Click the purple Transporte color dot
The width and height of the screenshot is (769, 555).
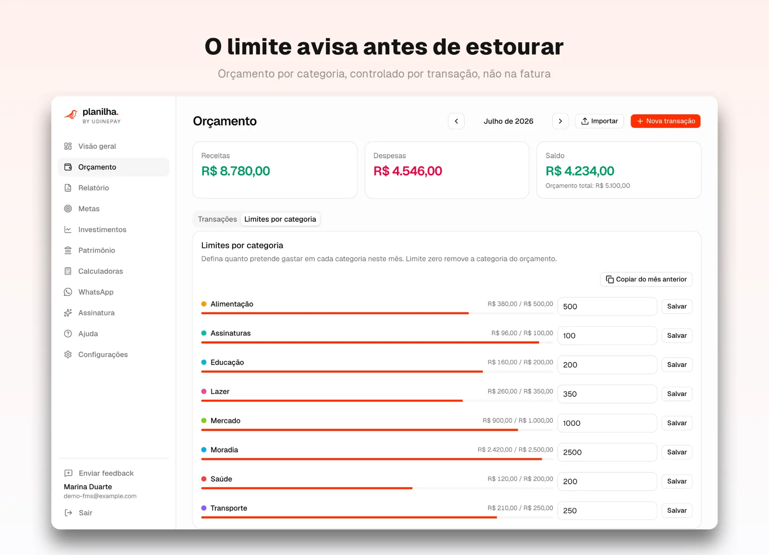(x=204, y=508)
